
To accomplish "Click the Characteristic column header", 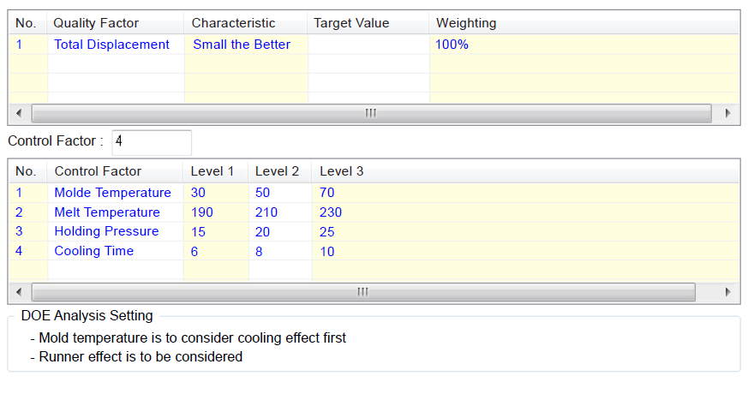I will point(233,23).
